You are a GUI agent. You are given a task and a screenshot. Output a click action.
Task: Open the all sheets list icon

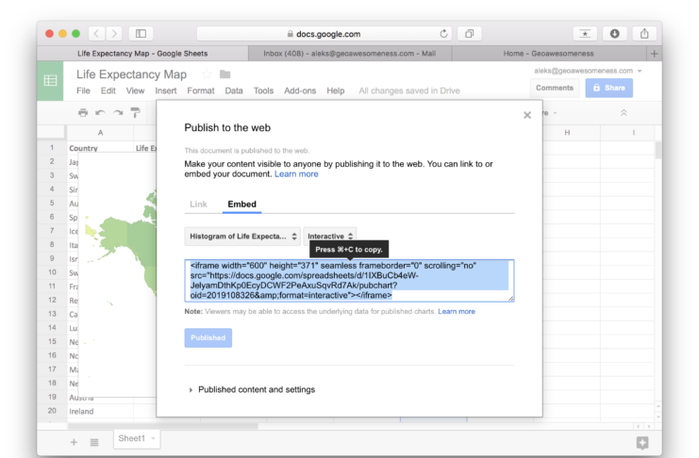click(94, 441)
